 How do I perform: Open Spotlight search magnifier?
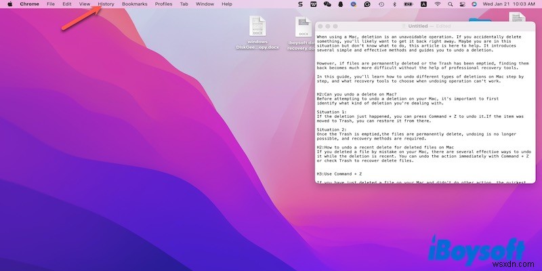(450, 4)
